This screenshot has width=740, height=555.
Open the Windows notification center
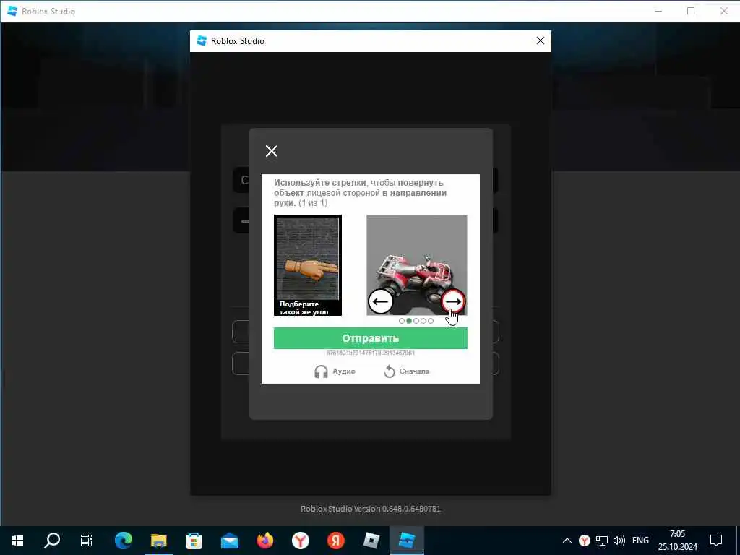click(716, 541)
